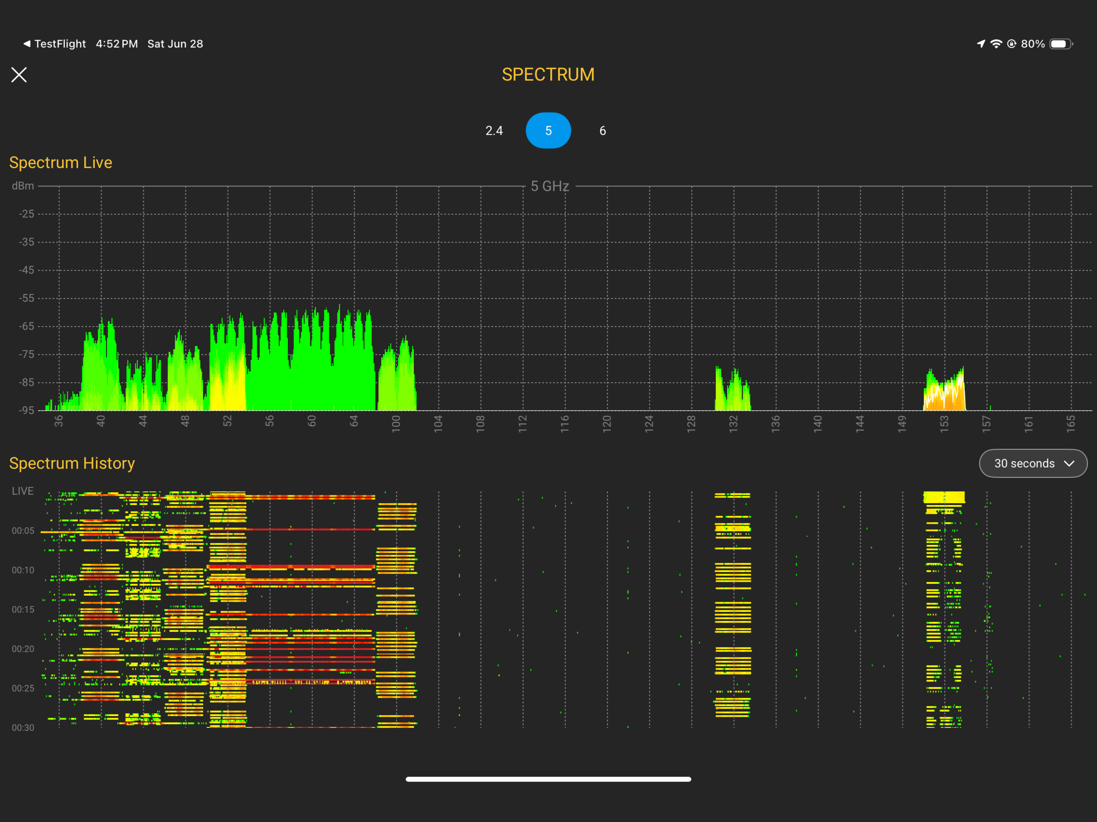This screenshot has width=1097, height=822.
Task: Tap the location arrow status icon
Action: pos(981,43)
